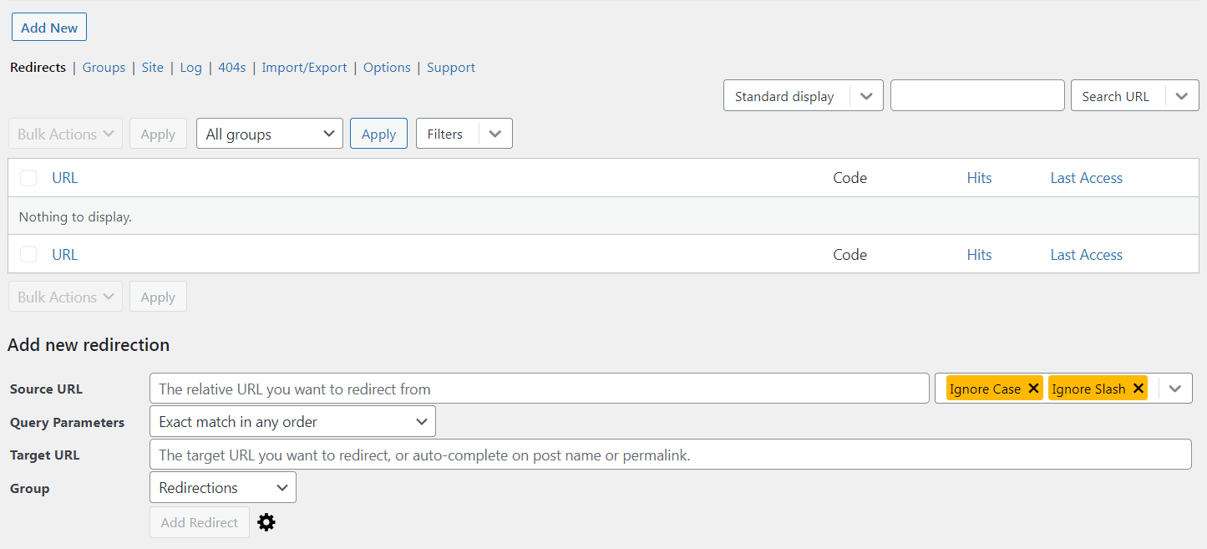Open the All groups filter dropdown
The width and height of the screenshot is (1207, 549).
pyautogui.click(x=269, y=133)
